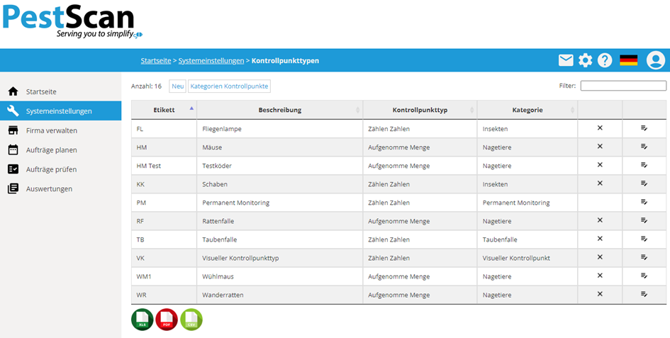Viewport: 670px width, 338px height.
Task: Sort table by Beschreibung column
Action: click(280, 110)
